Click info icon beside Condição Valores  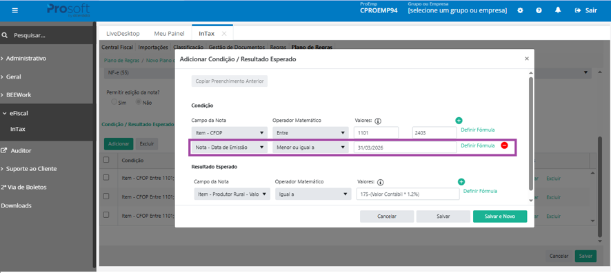coord(378,121)
